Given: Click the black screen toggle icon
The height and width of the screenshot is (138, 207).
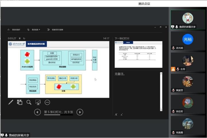Looking at the screenshot, I should pos(38,102).
